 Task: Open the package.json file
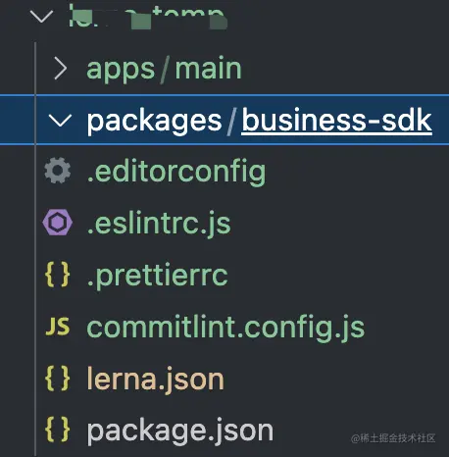[x=180, y=432]
